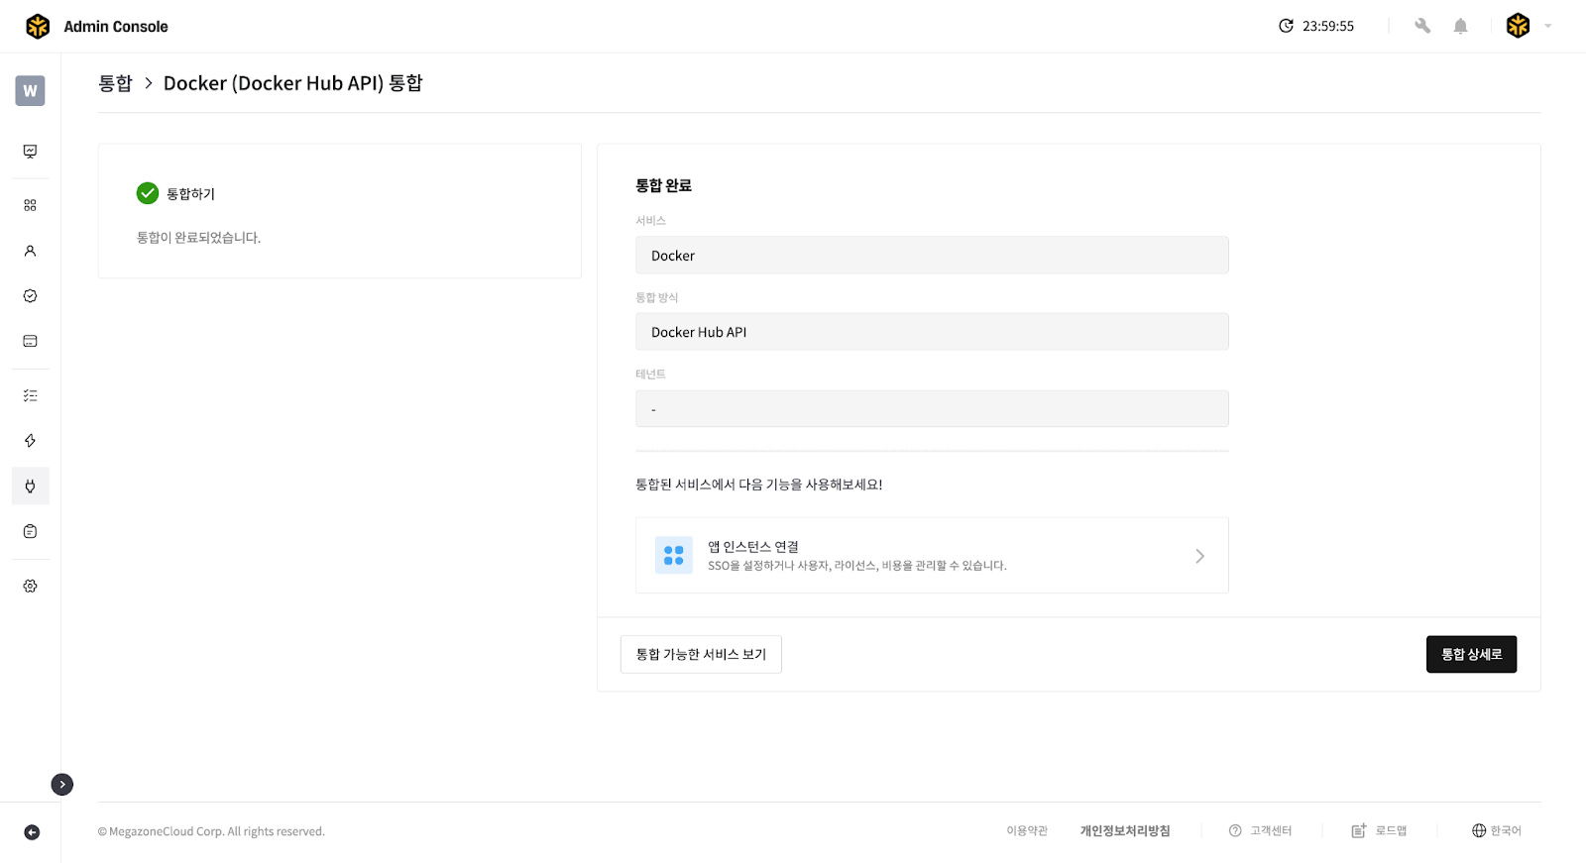Click the session timer refresh icon

pos(1286,26)
